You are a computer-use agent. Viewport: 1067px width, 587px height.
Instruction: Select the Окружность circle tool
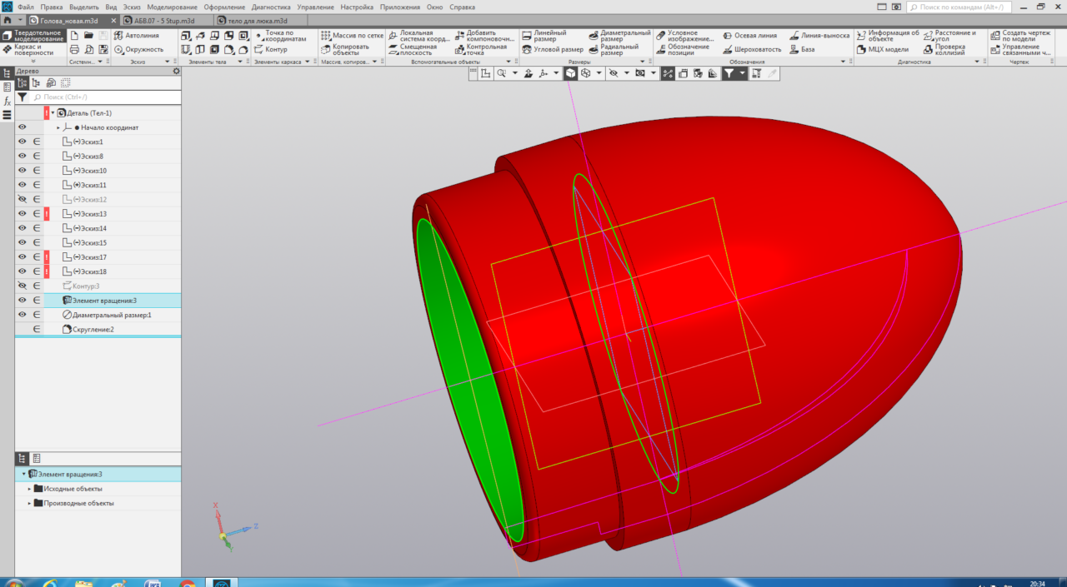click(x=138, y=49)
